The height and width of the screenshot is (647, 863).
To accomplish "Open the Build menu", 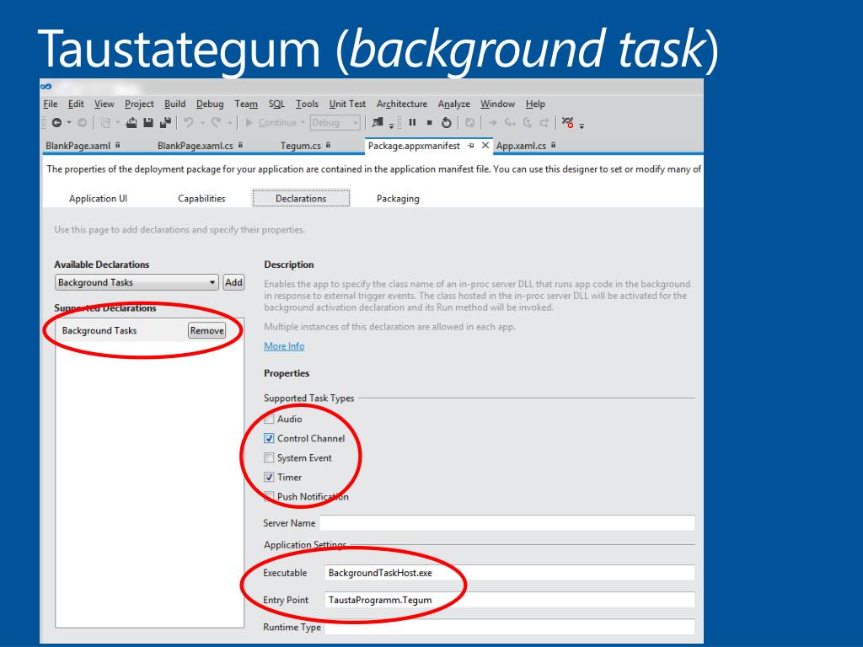I will [x=175, y=104].
